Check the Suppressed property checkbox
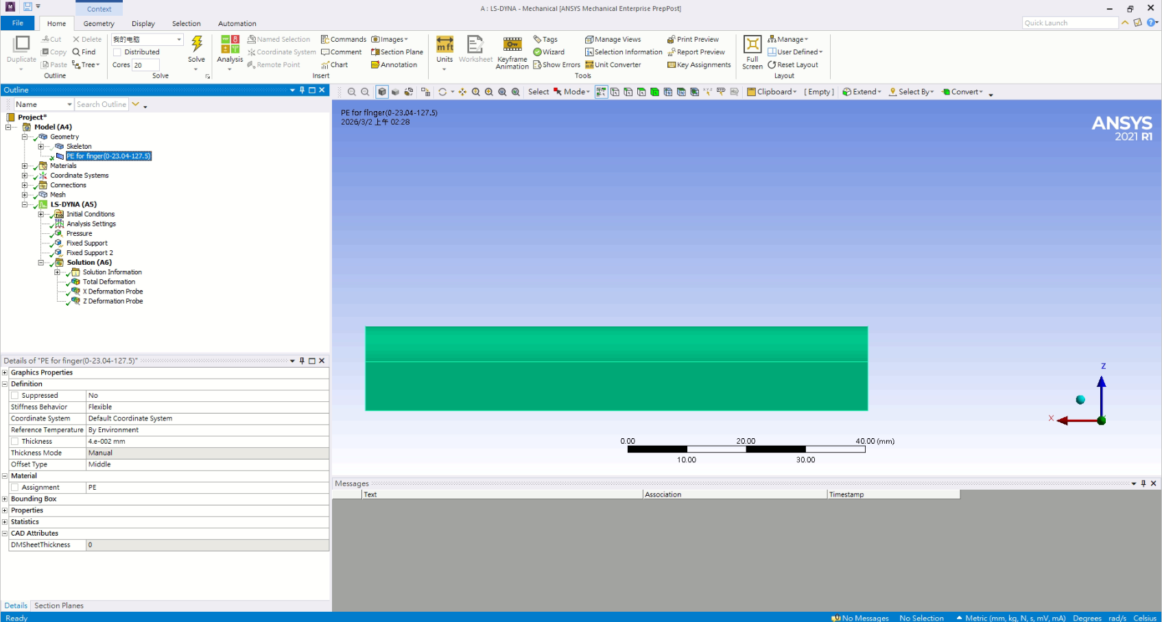The height and width of the screenshot is (622, 1162). click(15, 396)
